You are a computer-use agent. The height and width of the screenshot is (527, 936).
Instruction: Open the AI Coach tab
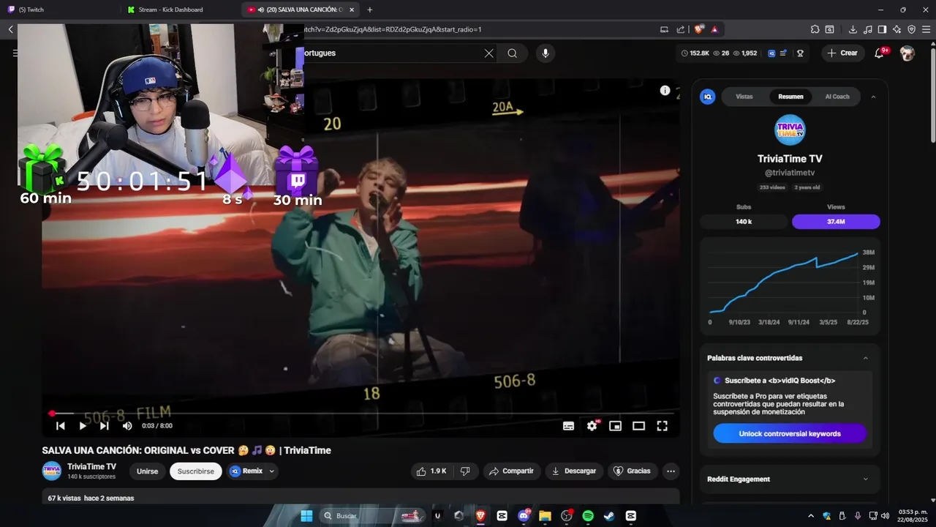(x=837, y=97)
